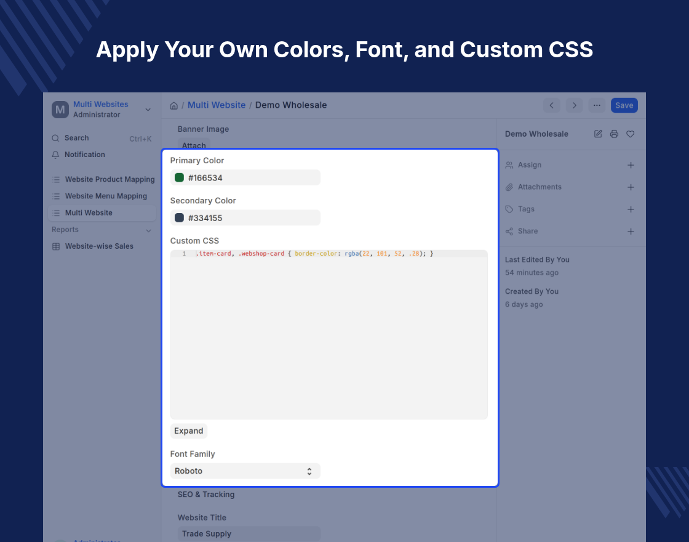Click the Primary Color hex value #166534
689x542 pixels.
coord(205,178)
